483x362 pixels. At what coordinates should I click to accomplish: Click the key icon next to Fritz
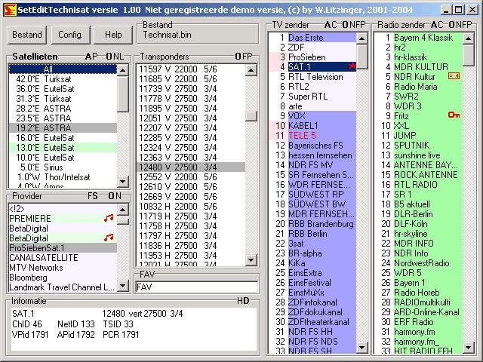point(453,115)
